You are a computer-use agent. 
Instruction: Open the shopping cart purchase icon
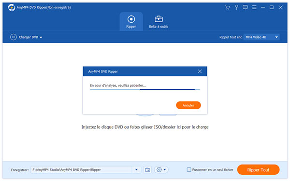[227, 7]
